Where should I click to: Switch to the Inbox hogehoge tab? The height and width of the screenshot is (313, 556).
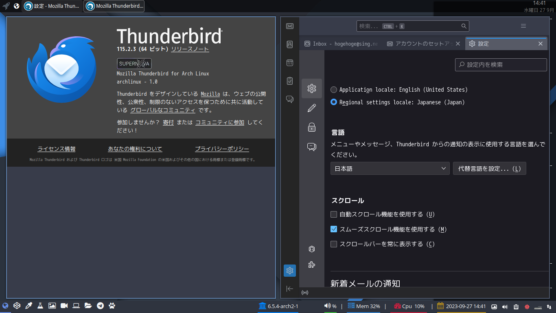point(341,44)
